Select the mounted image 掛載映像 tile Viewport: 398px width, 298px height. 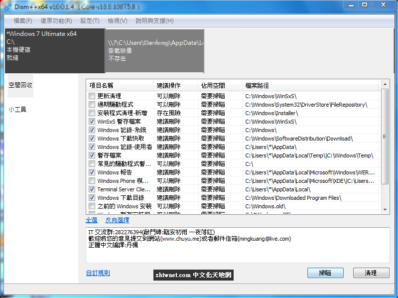click(154, 51)
